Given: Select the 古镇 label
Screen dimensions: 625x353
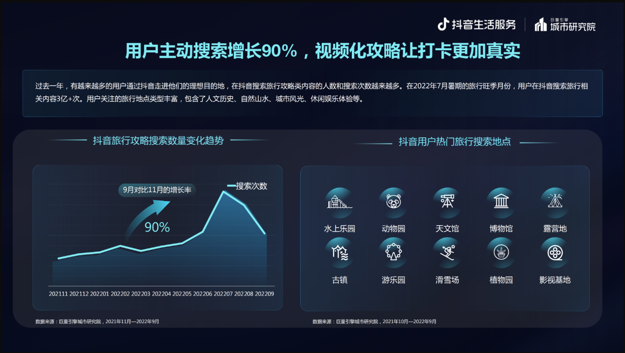Looking at the screenshot, I should point(340,280).
